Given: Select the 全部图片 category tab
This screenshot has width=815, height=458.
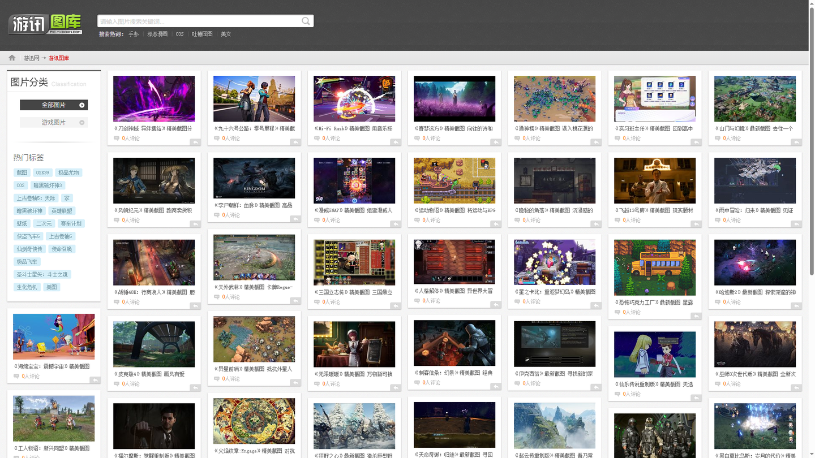Looking at the screenshot, I should [x=54, y=105].
